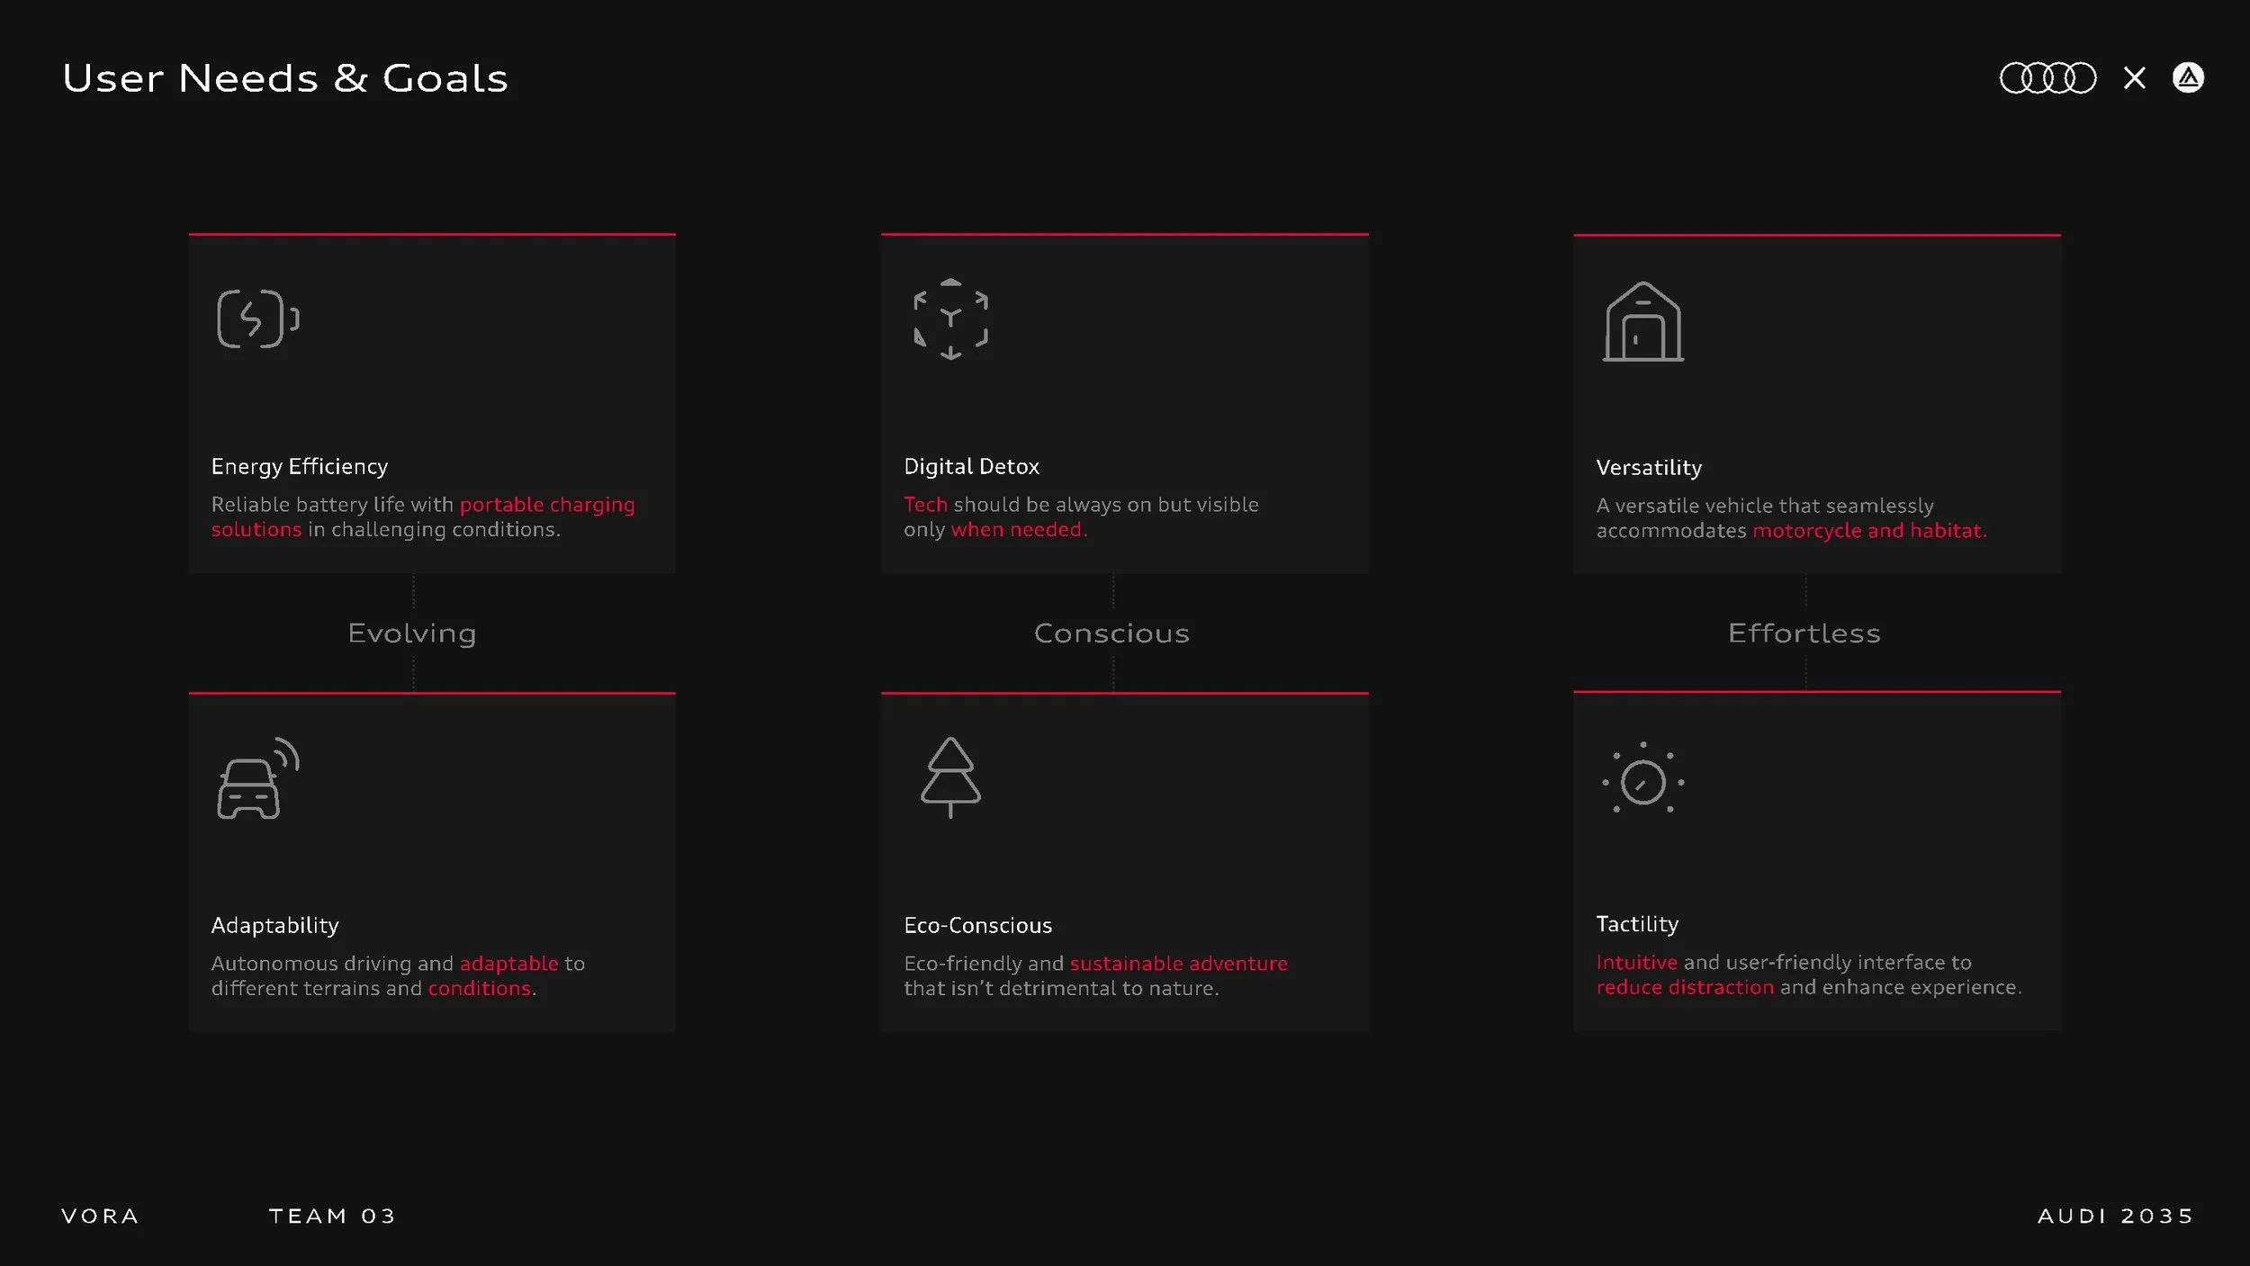This screenshot has height=1266, width=2250.
Task: Select the 'Energy Efficiency' heading
Action: click(x=300, y=467)
